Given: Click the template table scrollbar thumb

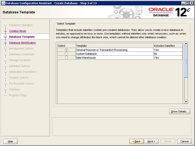Looking at the screenshot, I should click(x=186, y=61).
